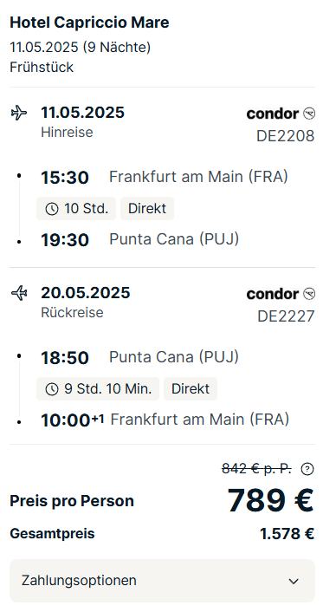Click flight number DE2227

click(286, 316)
